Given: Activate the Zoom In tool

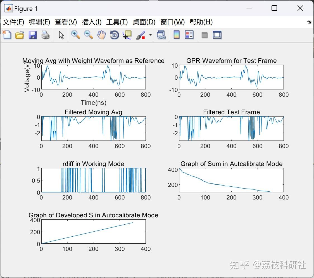Looking at the screenshot, I should point(75,35).
